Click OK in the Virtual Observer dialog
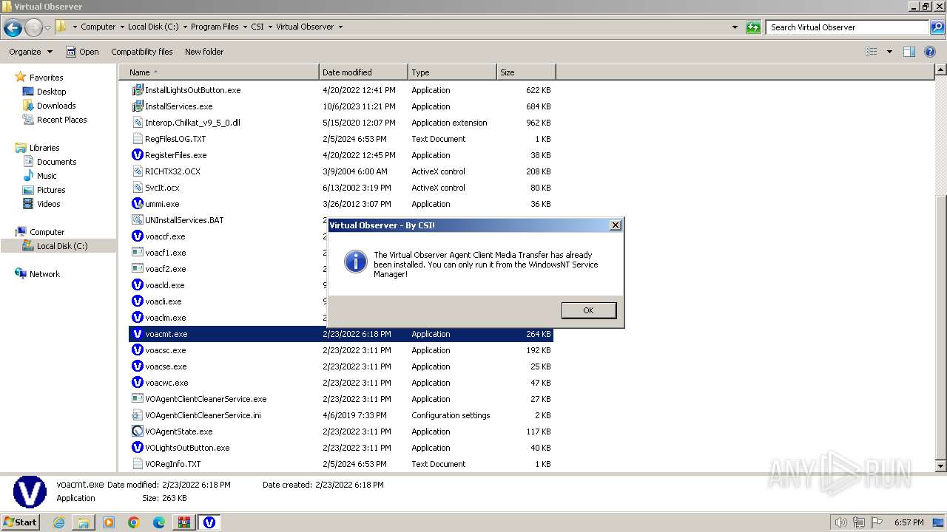The image size is (947, 532). click(588, 310)
